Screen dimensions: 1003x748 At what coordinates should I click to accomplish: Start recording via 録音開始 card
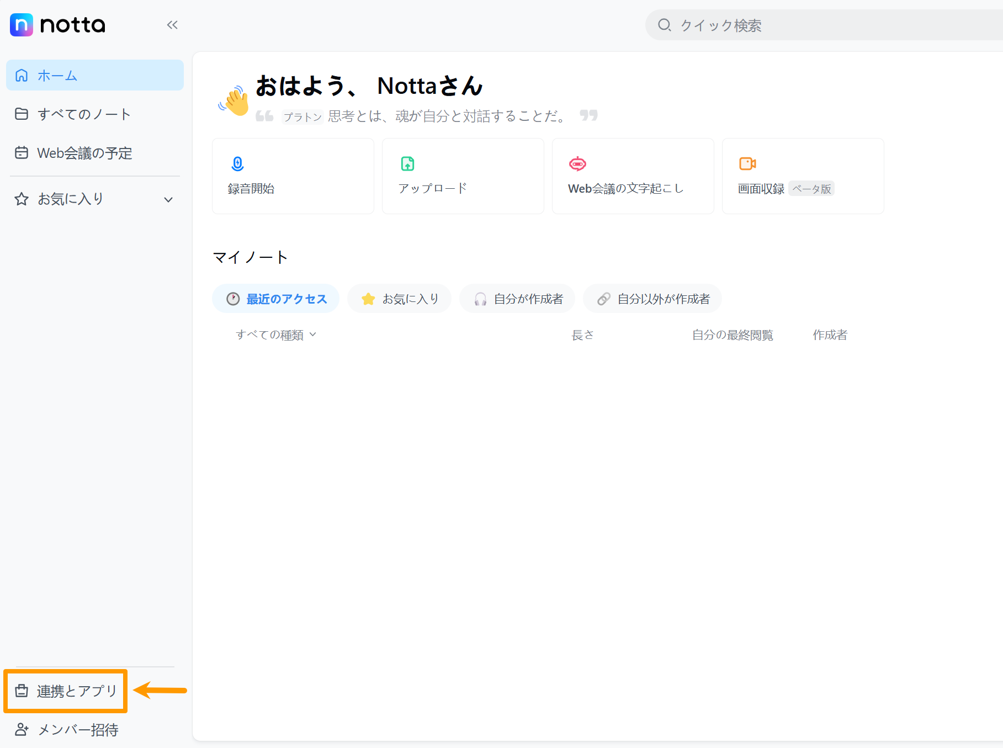293,176
